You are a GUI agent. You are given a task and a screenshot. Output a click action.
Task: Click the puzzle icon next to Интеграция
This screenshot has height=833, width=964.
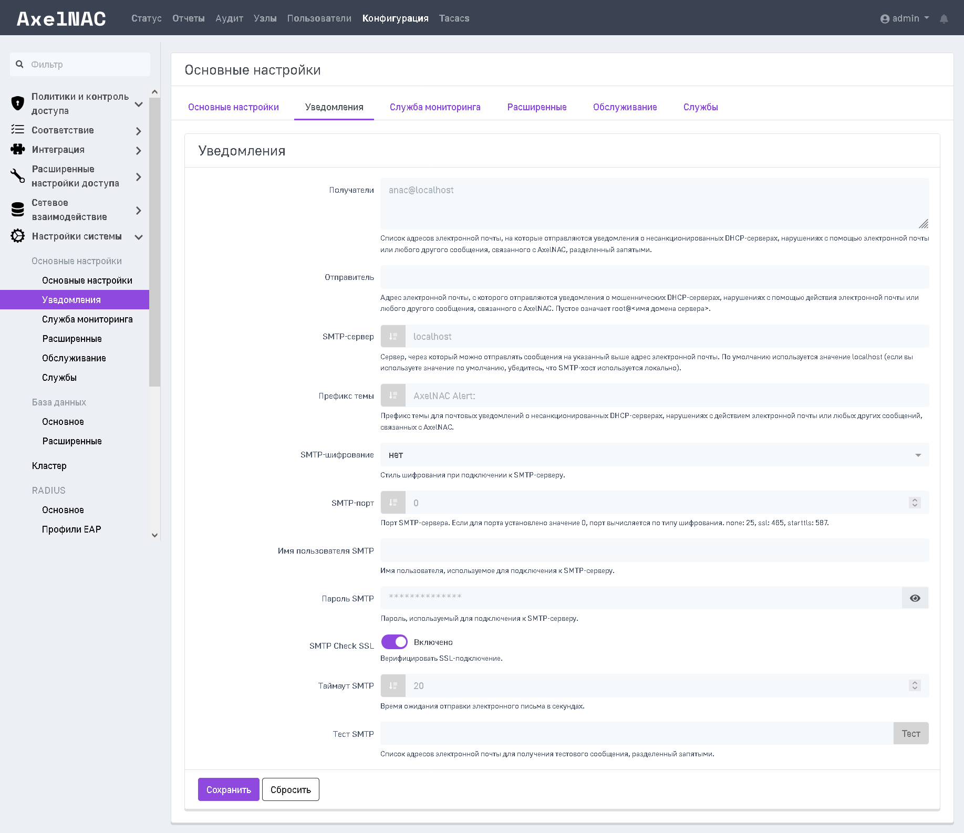click(x=17, y=149)
